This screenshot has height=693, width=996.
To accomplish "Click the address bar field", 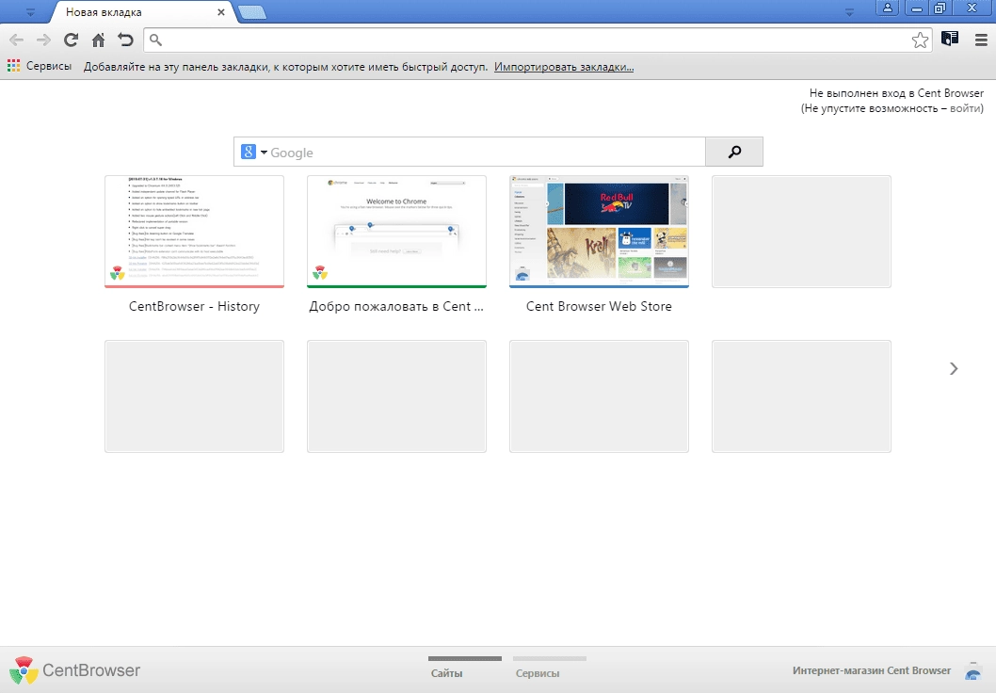I will click(538, 40).
